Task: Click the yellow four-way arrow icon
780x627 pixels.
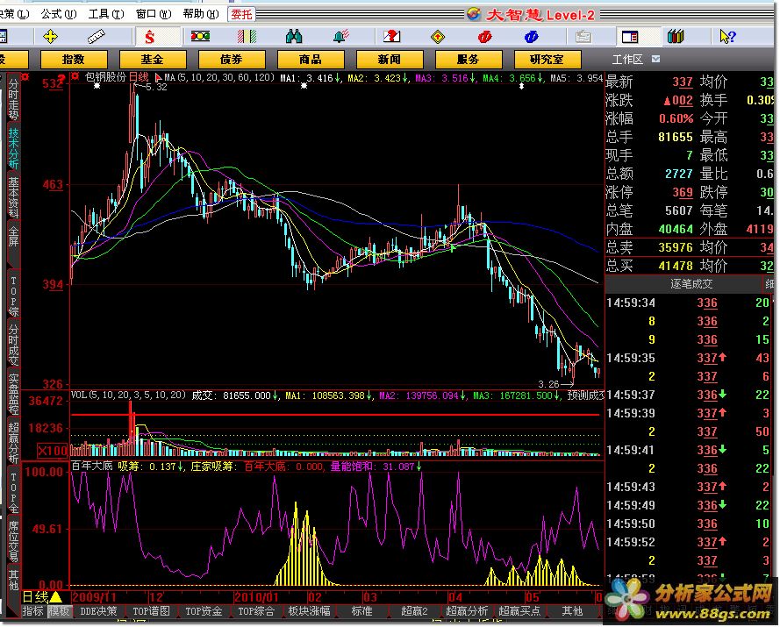Action: click(x=50, y=36)
